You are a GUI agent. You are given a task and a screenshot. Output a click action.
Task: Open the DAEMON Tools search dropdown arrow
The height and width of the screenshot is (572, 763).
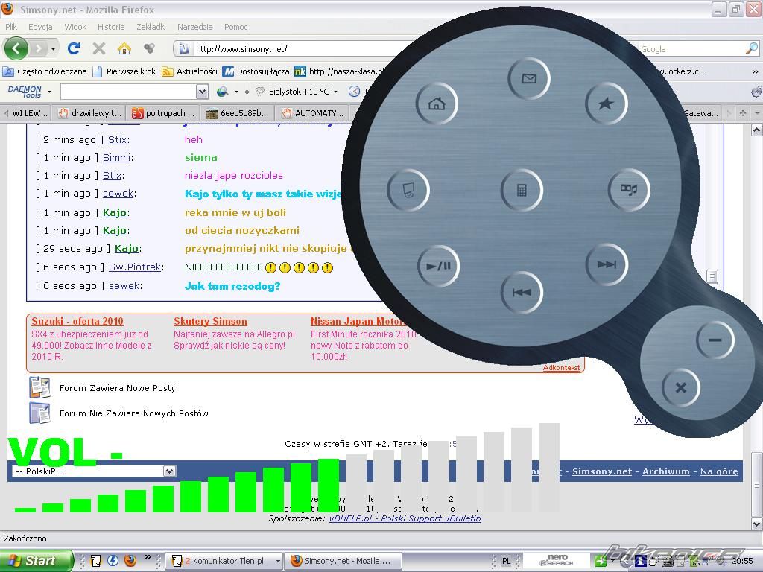(x=202, y=92)
